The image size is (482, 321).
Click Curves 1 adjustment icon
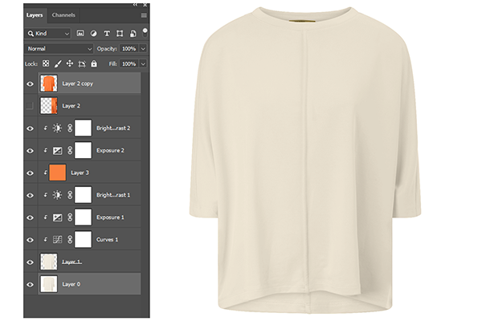point(58,240)
